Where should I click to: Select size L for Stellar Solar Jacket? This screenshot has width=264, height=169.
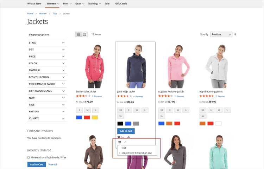pos(95,110)
